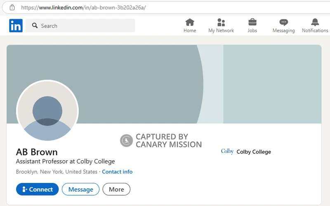The image size is (330, 206).
Task: Open Notifications bell icon
Action: coord(315,22)
